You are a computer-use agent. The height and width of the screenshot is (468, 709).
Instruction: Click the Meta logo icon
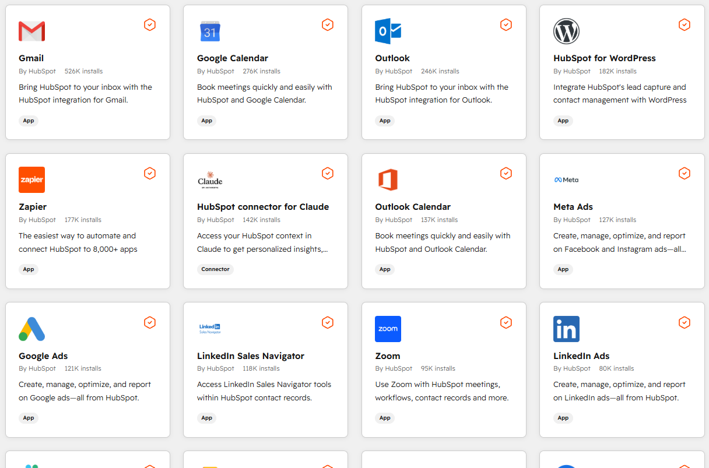[566, 180]
